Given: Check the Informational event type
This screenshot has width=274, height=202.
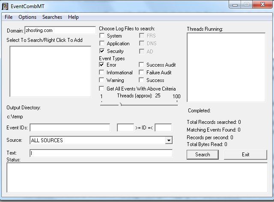Looking at the screenshot, I should coord(101,72).
